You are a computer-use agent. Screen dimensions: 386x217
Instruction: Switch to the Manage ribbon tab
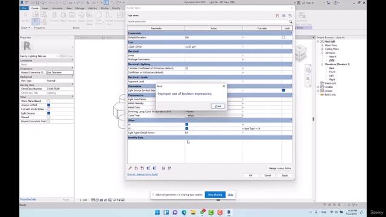point(80,8)
